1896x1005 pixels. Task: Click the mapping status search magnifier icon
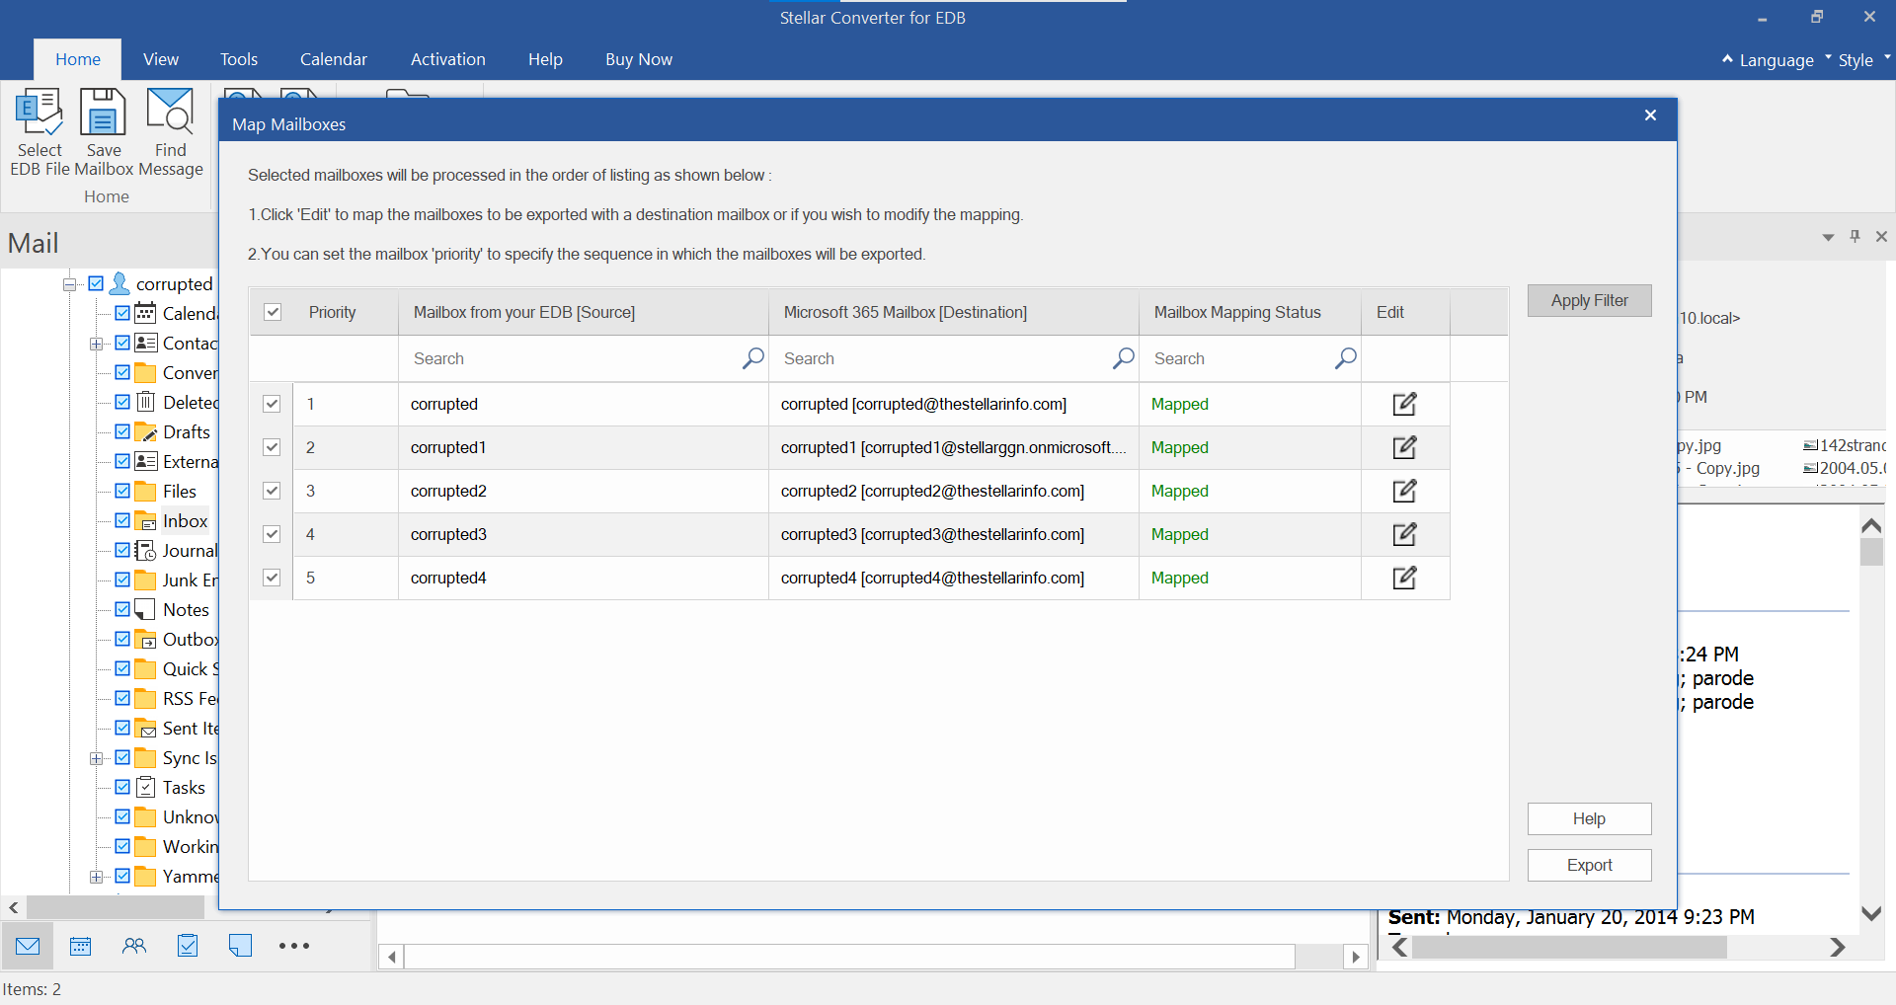(x=1345, y=358)
